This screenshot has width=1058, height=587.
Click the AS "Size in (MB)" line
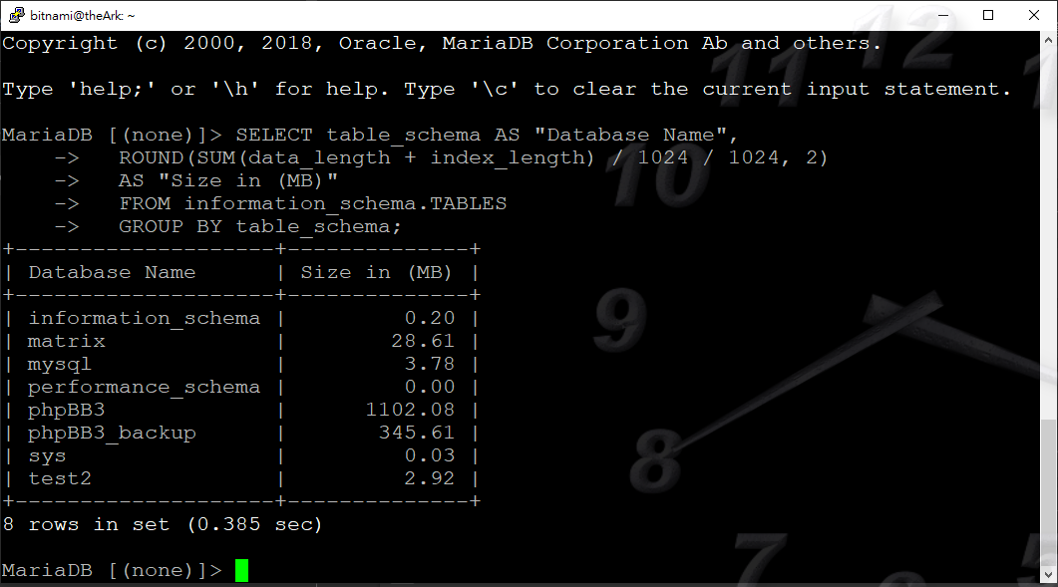click(x=228, y=180)
